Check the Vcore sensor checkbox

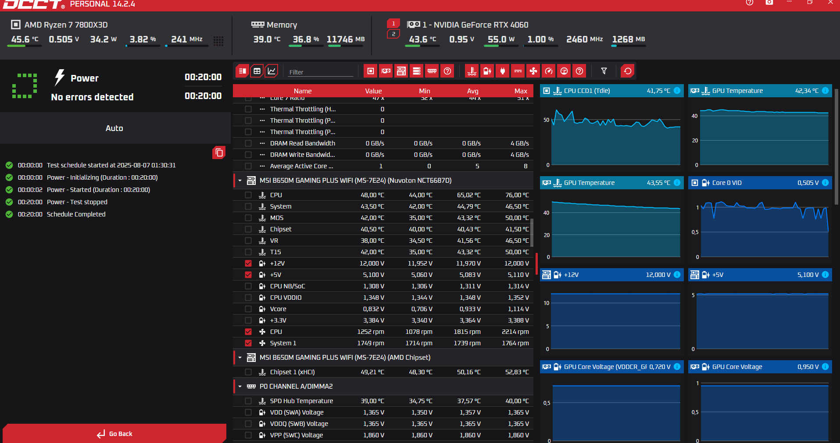tap(248, 309)
